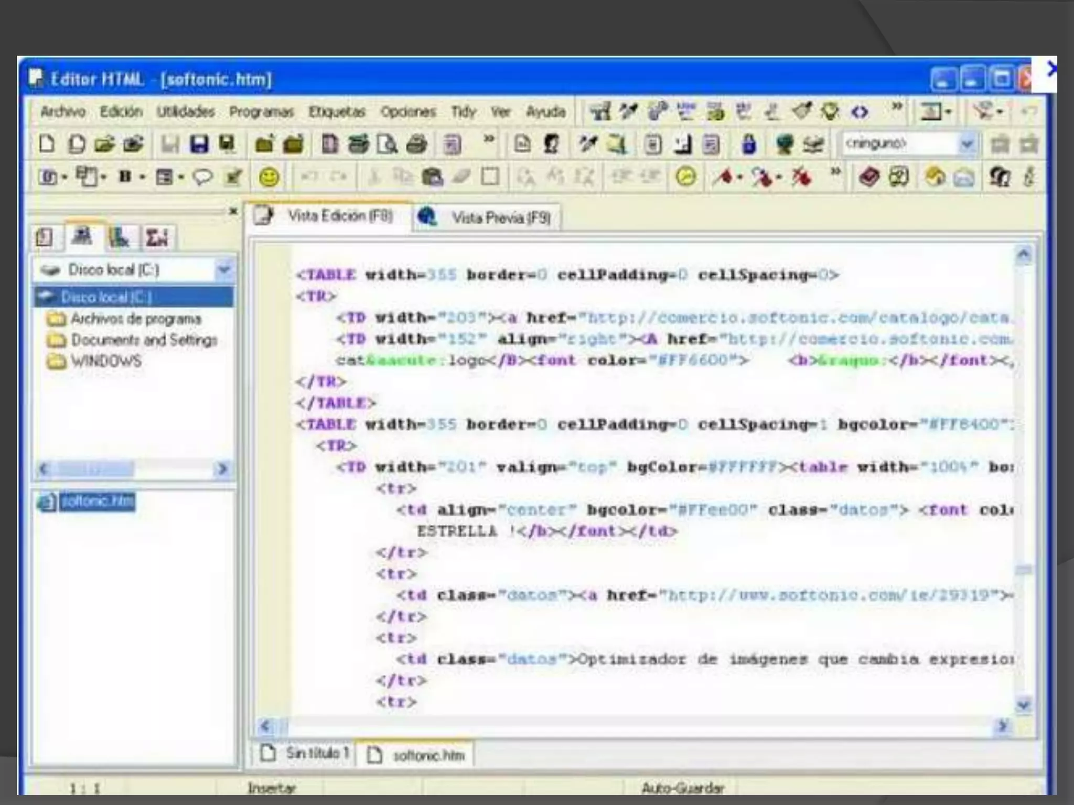Screen dimensions: 1074x805
Task: Open the Etiquetas menu
Action: pos(336,112)
